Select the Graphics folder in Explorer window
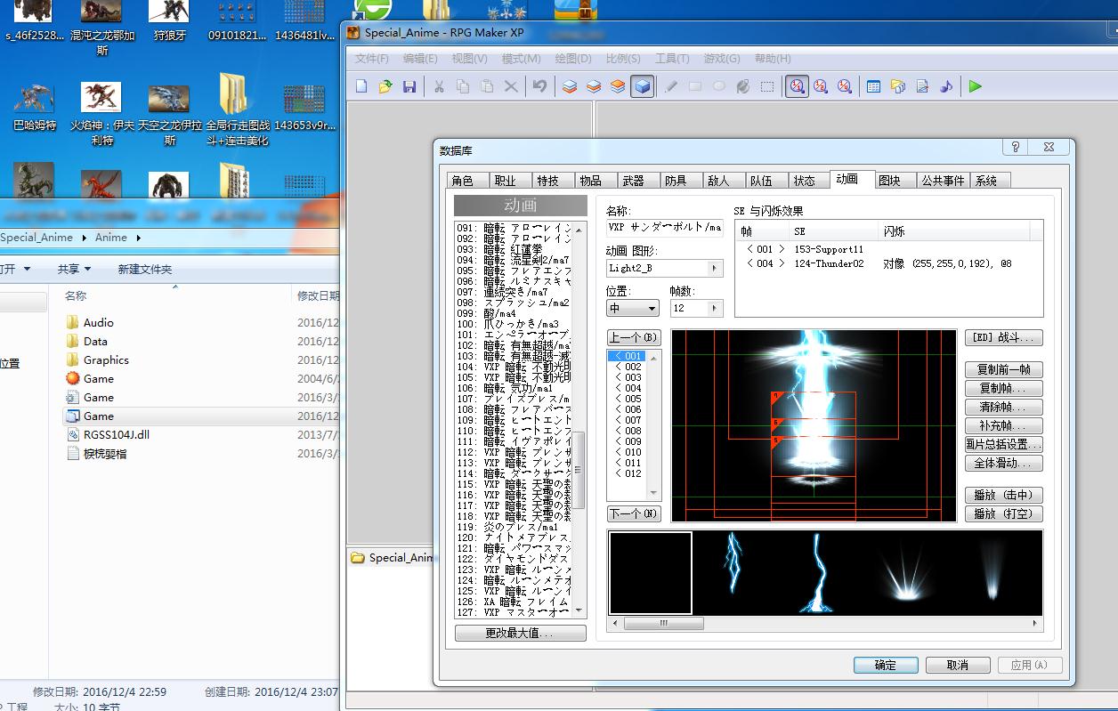1118x711 pixels. (106, 360)
